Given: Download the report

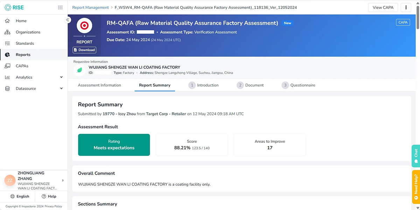Looking at the screenshot, I should [x=84, y=50].
